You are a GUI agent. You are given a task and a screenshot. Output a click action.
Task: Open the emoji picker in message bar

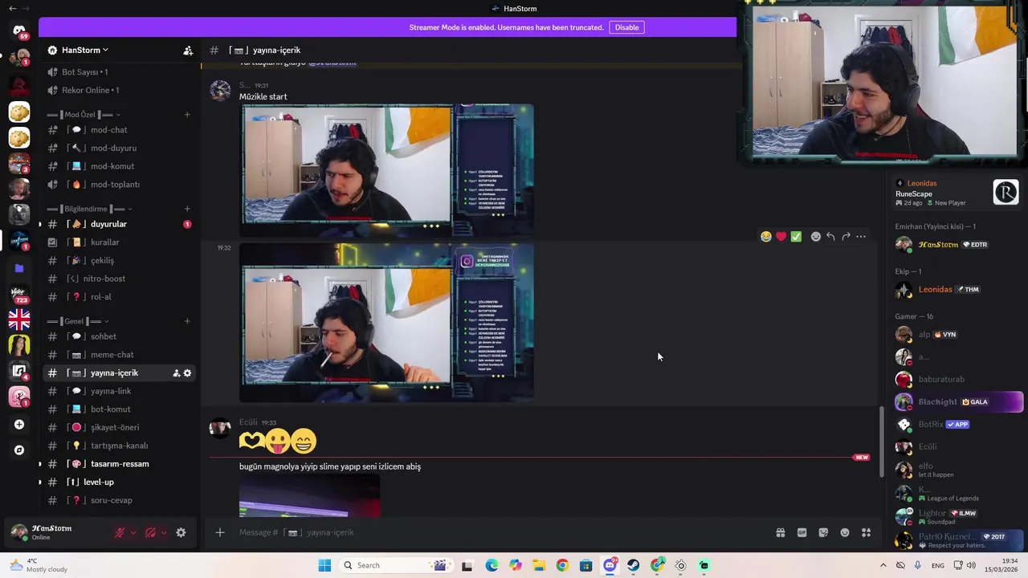[x=845, y=532]
